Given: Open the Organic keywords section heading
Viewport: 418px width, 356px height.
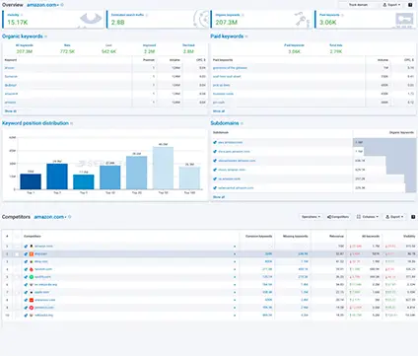Looking at the screenshot, I should [23, 36].
